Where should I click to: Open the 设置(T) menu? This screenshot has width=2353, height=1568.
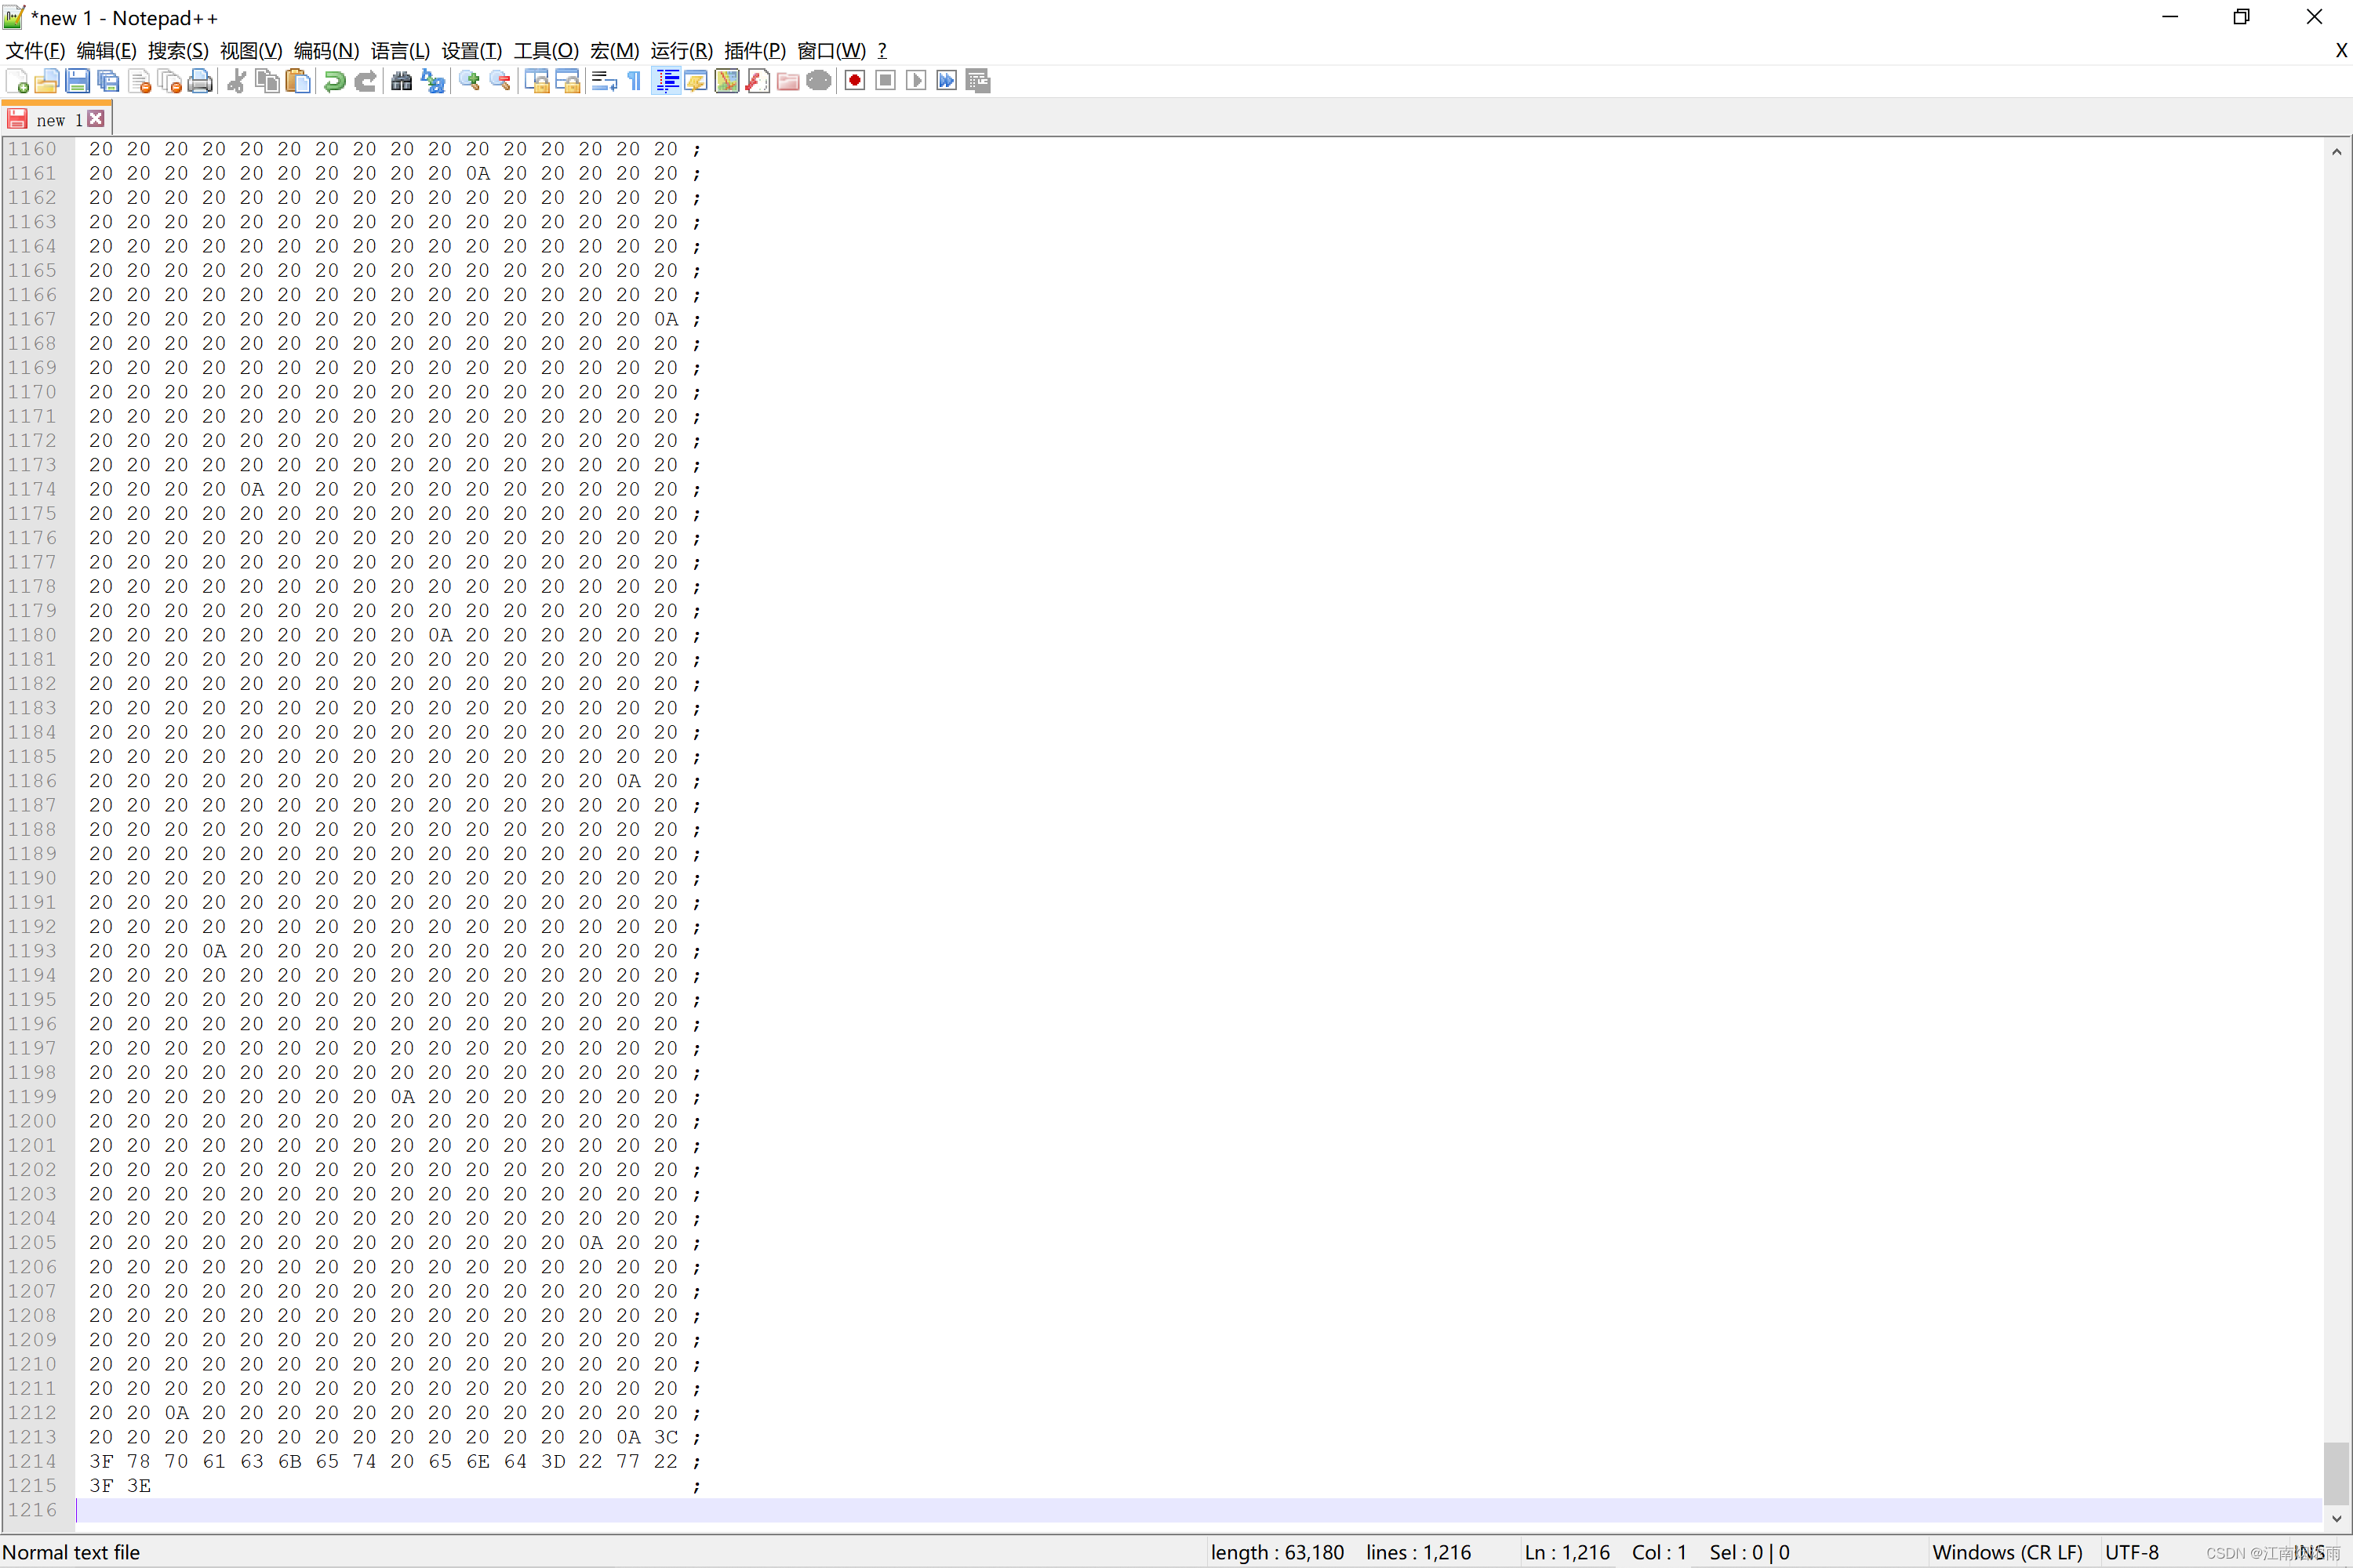pyautogui.click(x=472, y=51)
